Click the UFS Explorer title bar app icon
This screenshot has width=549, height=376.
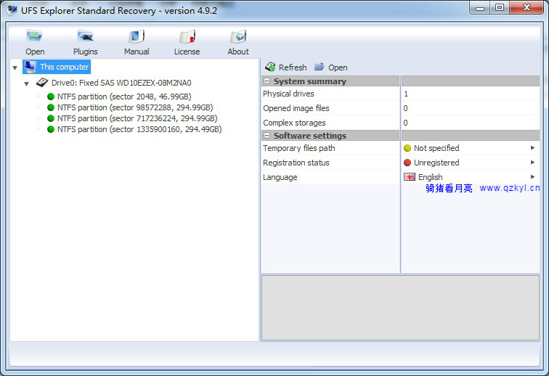(12, 10)
